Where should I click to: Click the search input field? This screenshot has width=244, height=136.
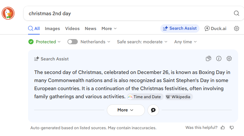point(129,13)
